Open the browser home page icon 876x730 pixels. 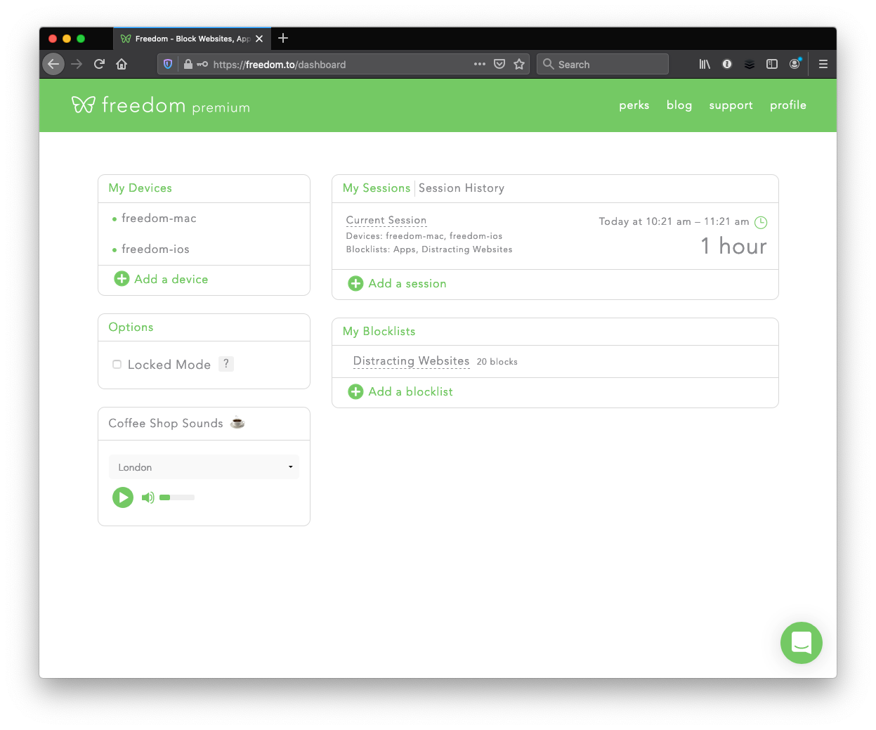pos(122,64)
